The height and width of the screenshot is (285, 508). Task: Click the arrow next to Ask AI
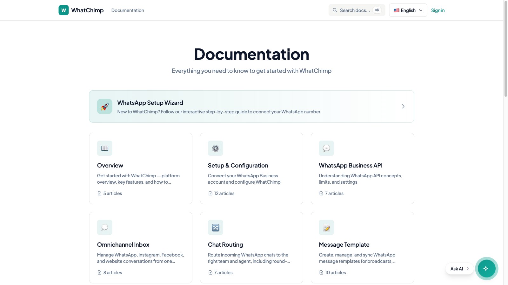pyautogui.click(x=468, y=269)
